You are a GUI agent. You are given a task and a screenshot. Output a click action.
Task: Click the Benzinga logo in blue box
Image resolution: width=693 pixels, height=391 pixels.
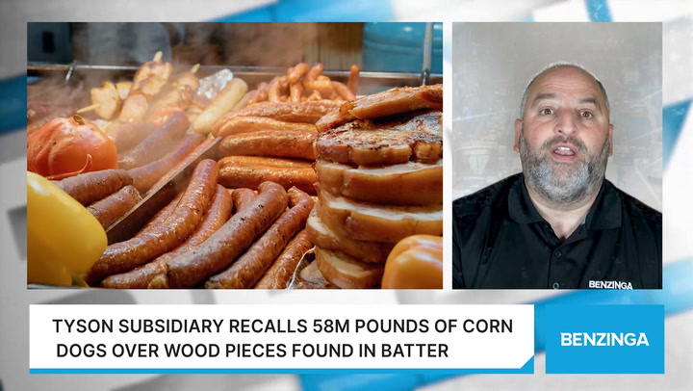point(604,339)
